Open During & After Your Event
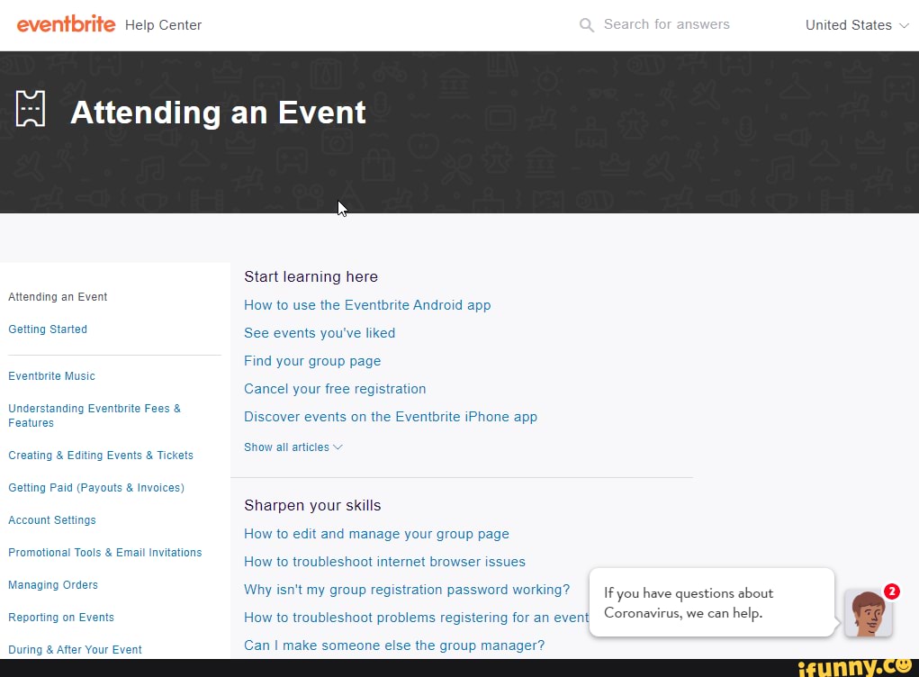 pos(75,649)
